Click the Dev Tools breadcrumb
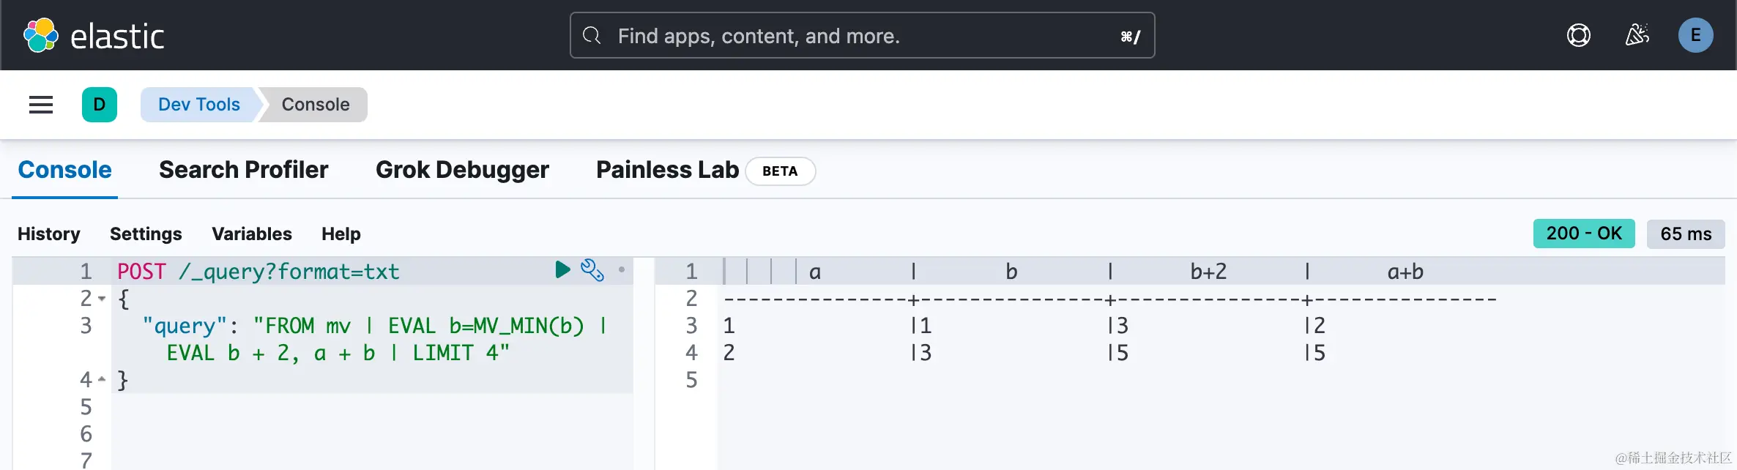The image size is (1737, 470). [x=198, y=105]
